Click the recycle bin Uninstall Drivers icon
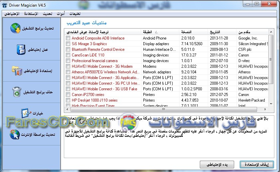Image resolution: width=280 pixels, height=172 pixels. [17, 92]
